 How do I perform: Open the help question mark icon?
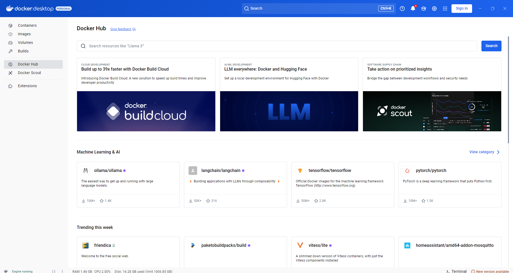click(402, 9)
